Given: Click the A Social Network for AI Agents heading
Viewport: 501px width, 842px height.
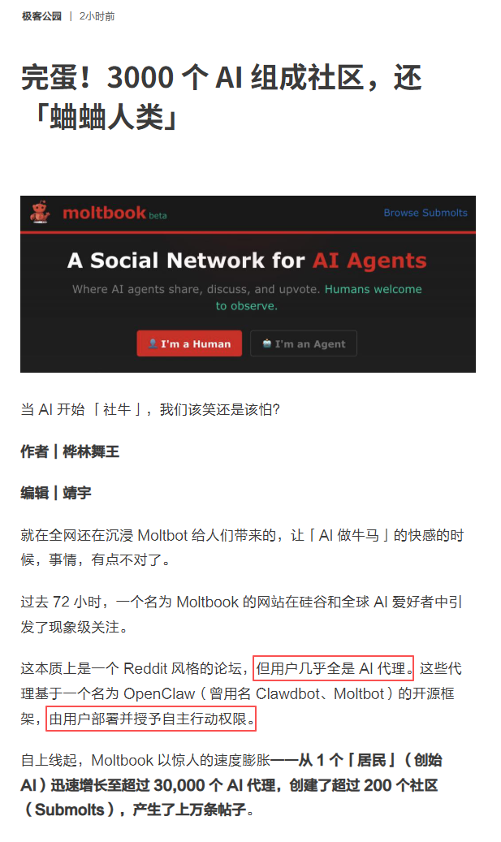Looking at the screenshot, I should (247, 261).
